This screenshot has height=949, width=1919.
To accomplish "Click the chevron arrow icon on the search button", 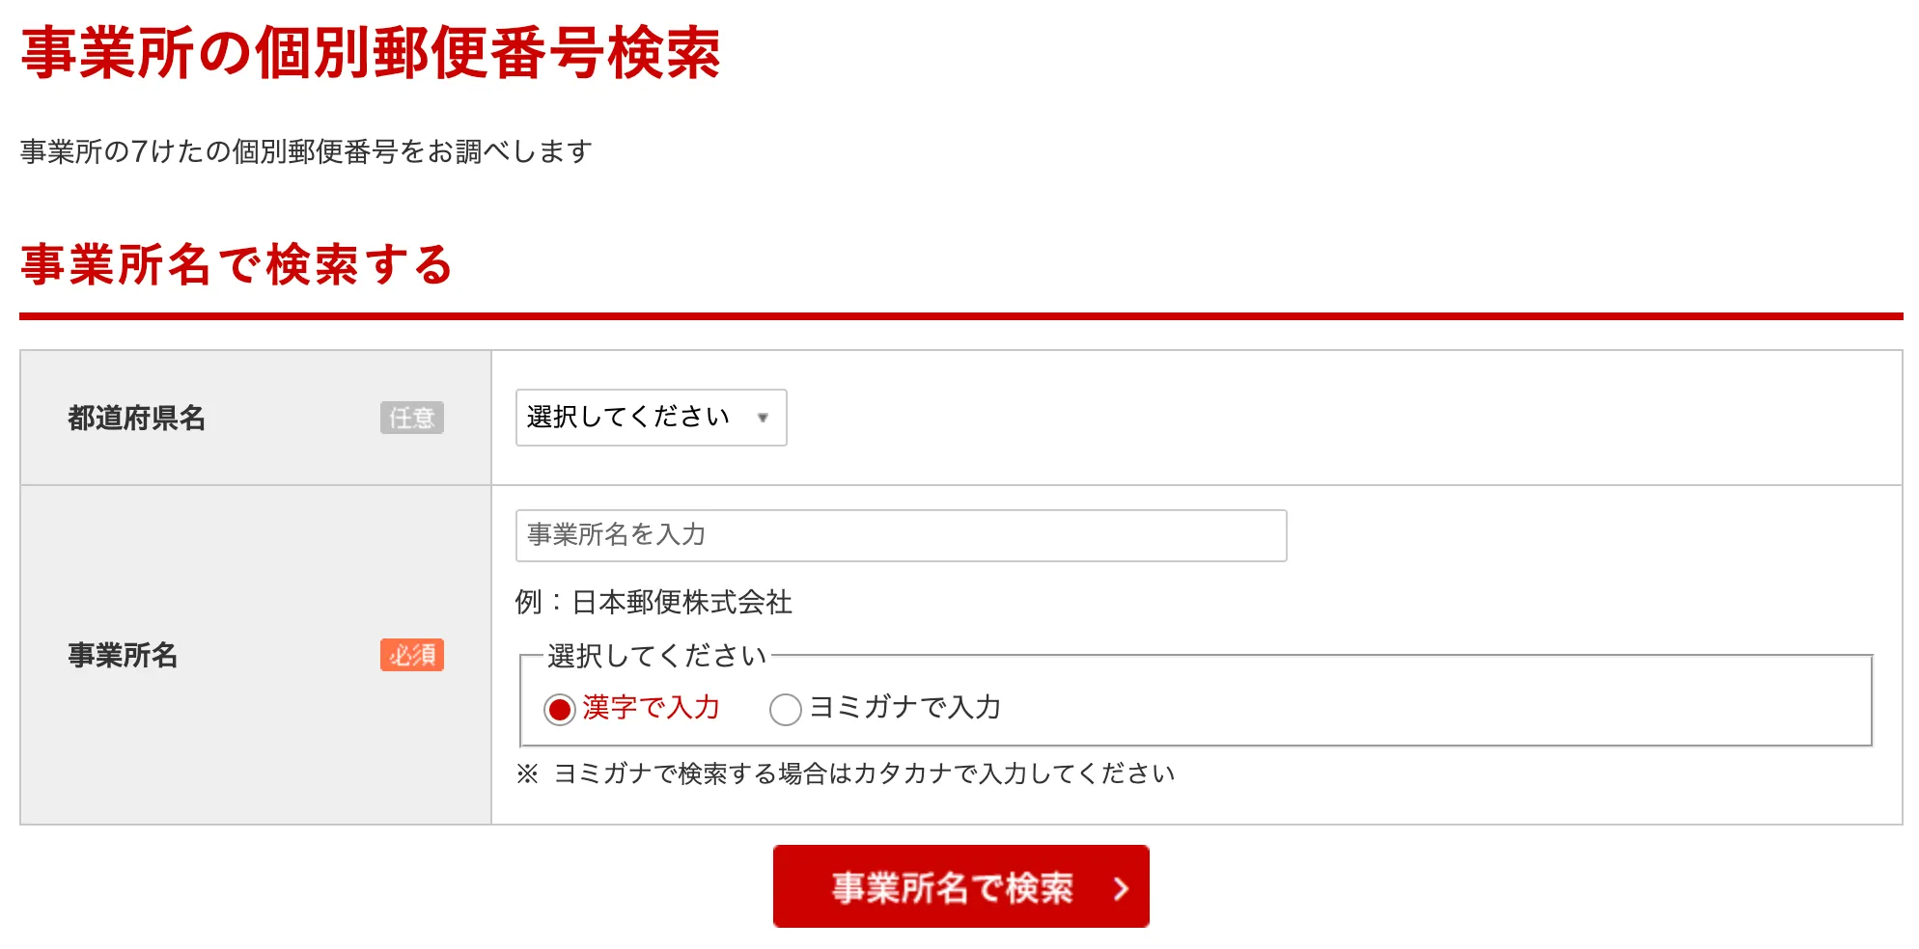I will [1121, 888].
